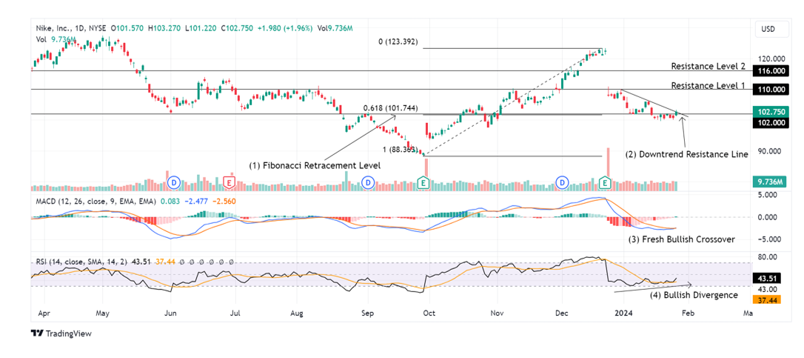The image size is (804, 358).
Task: Click the 120.000 price scale tick
Action: (x=770, y=59)
